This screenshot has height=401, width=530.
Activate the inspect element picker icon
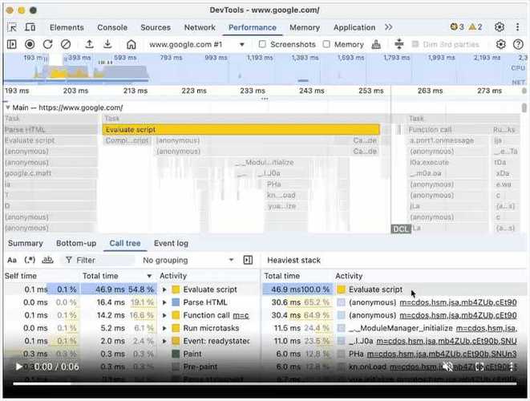pyautogui.click(x=12, y=27)
